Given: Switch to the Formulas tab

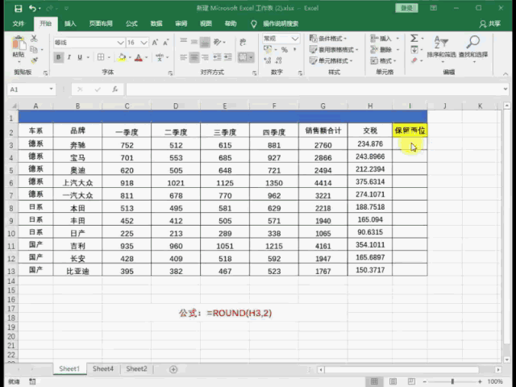Looking at the screenshot, I should pos(131,23).
